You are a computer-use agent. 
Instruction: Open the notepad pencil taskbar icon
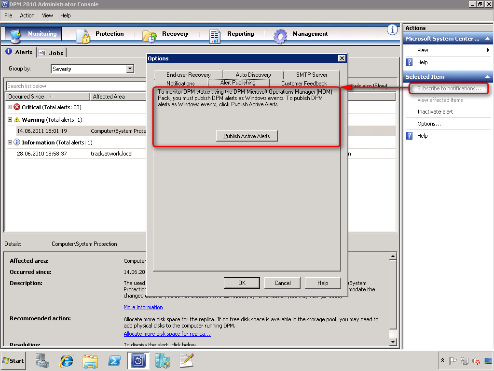187,360
